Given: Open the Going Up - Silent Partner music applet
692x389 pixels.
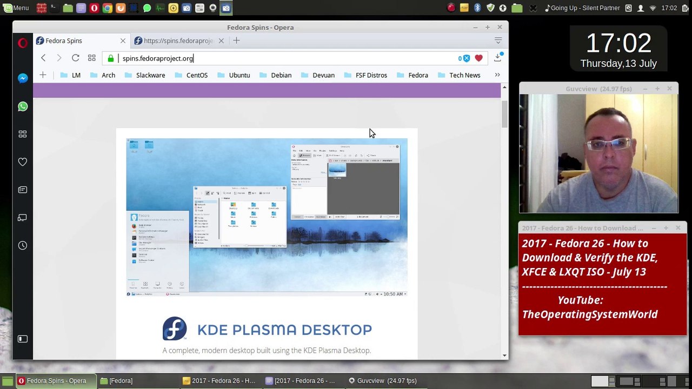Looking at the screenshot, I should [x=582, y=8].
